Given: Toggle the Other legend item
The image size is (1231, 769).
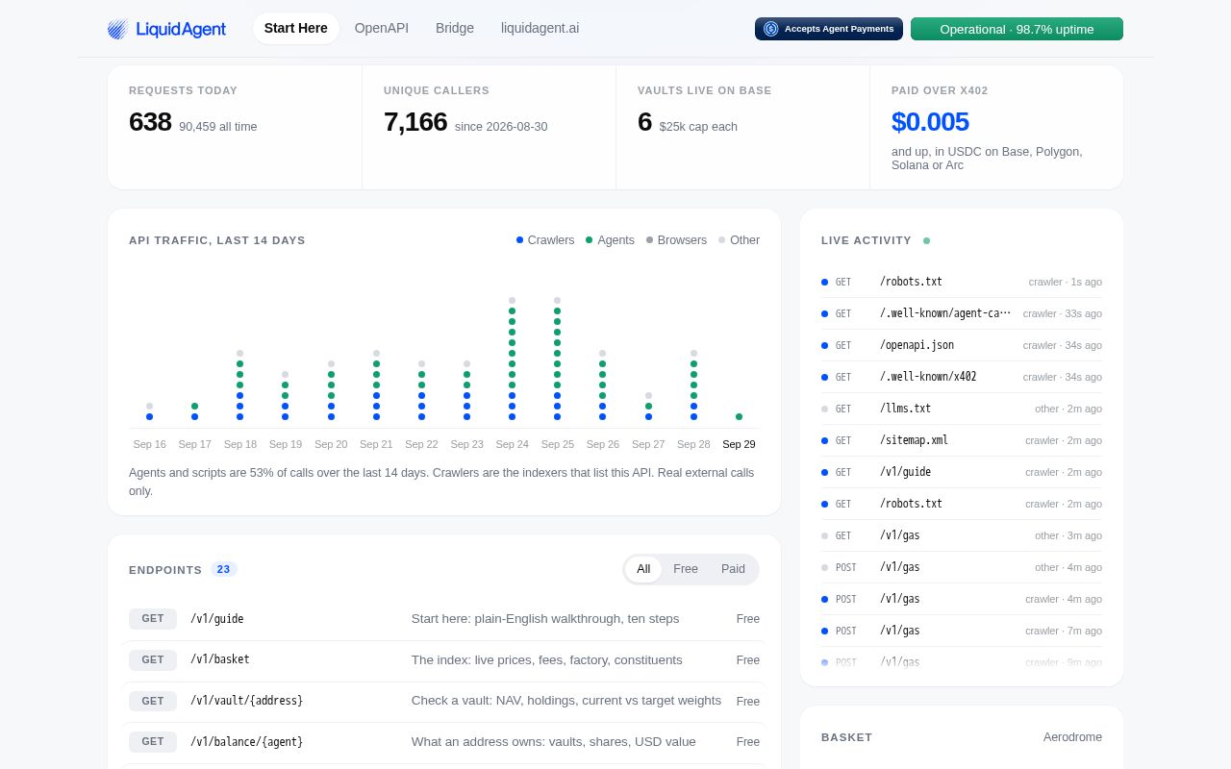Looking at the screenshot, I should tap(739, 240).
